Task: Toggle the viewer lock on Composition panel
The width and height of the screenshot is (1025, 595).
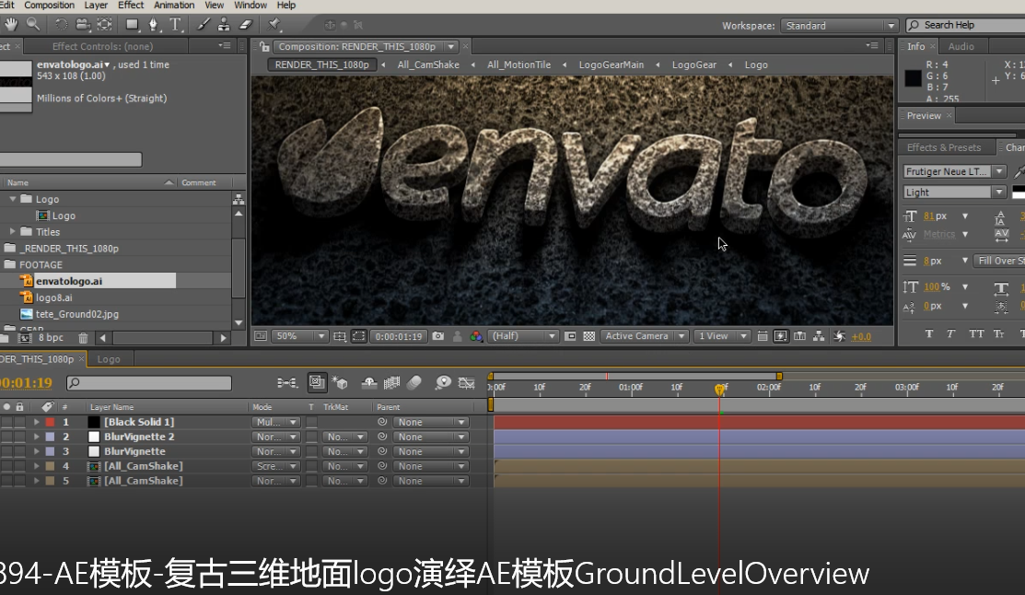Action: pyautogui.click(x=264, y=46)
